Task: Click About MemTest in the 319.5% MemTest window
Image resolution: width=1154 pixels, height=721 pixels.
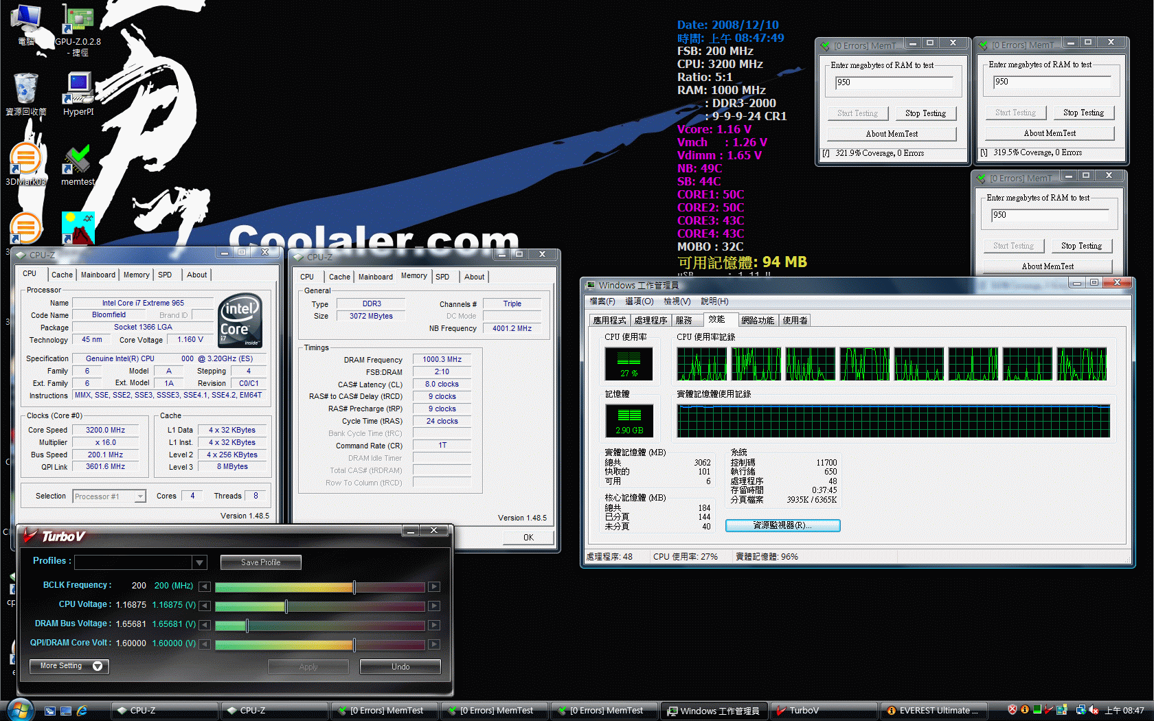Action: point(1050,133)
